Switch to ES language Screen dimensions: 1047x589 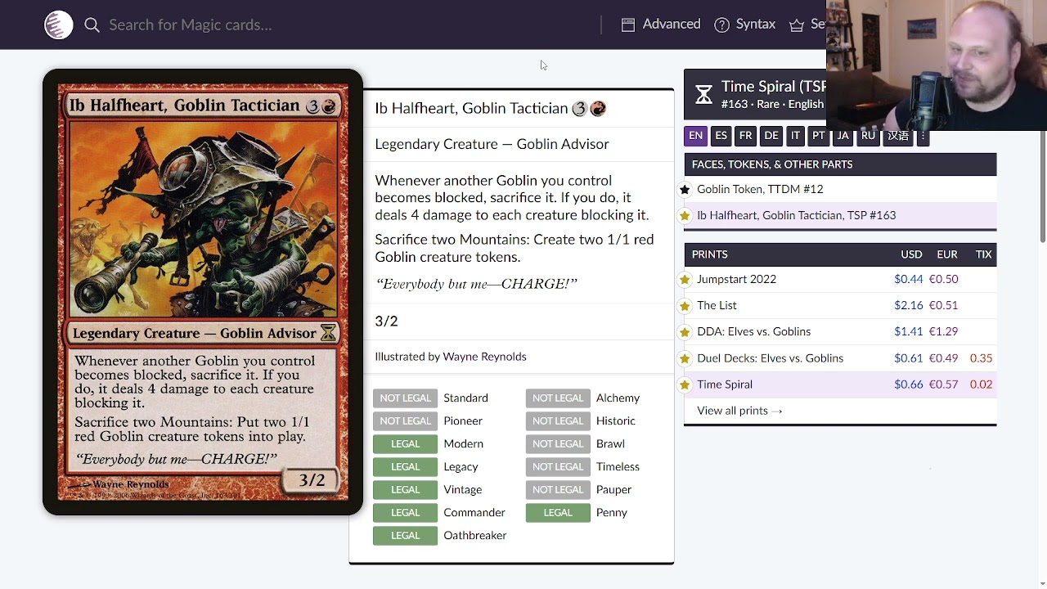[721, 136]
